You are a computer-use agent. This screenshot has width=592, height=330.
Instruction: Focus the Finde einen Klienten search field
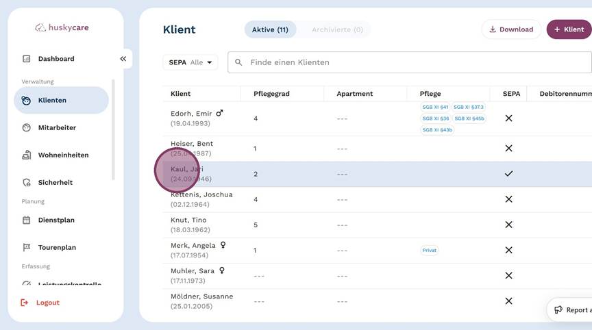(x=410, y=62)
